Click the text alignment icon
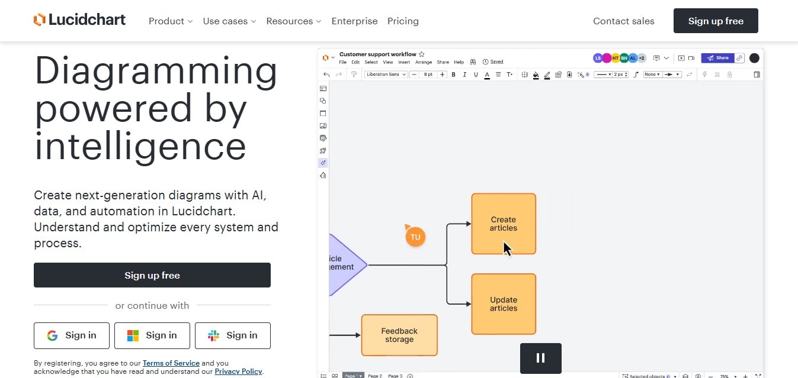Image resolution: width=798 pixels, height=378 pixels. pos(498,75)
